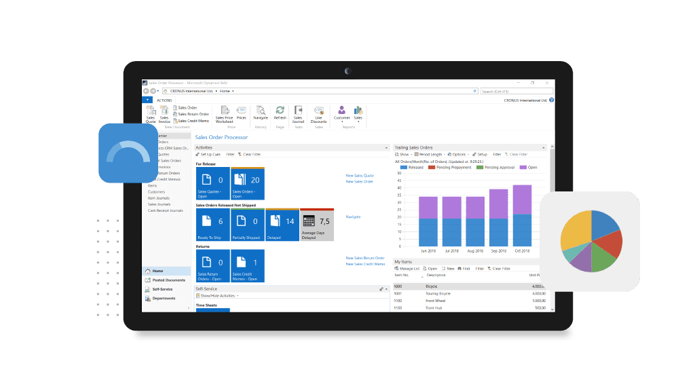Open the Customer reports icon
Image resolution: width=695 pixels, height=391 pixels.
pyautogui.click(x=342, y=114)
